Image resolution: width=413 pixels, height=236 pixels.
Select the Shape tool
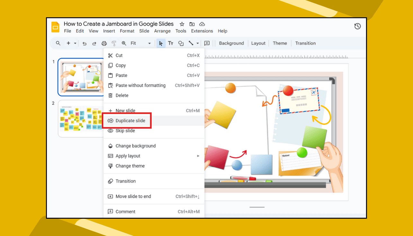click(181, 43)
